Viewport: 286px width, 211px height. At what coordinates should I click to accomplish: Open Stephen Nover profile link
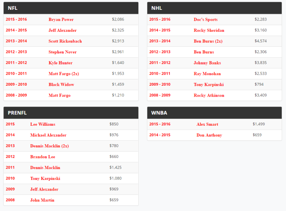click(62, 52)
